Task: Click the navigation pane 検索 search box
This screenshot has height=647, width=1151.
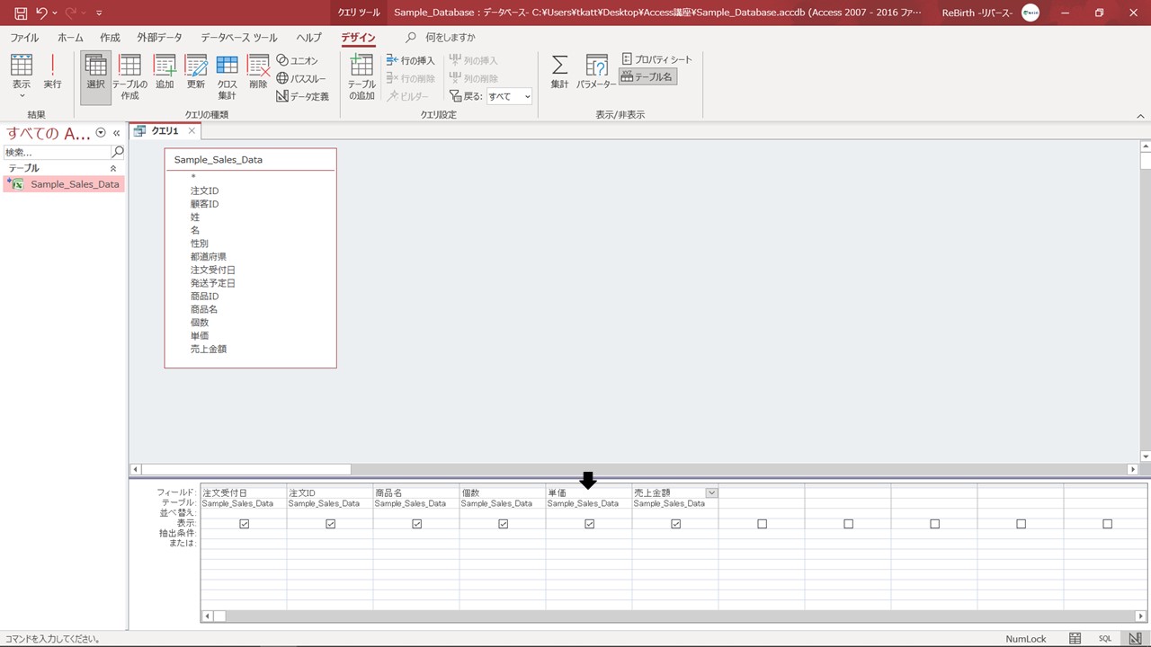Action: click(57, 152)
